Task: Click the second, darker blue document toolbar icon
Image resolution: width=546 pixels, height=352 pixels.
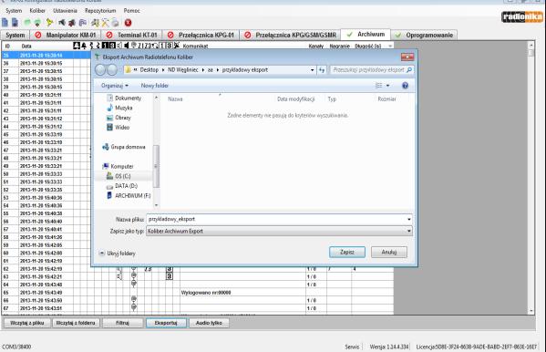Action: [15, 23]
